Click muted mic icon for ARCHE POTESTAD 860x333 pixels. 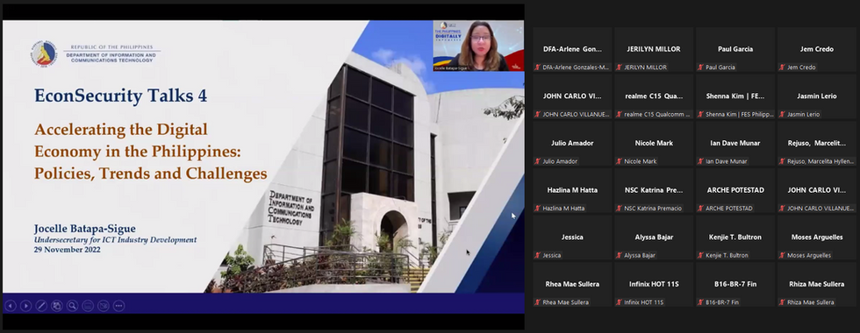point(701,209)
